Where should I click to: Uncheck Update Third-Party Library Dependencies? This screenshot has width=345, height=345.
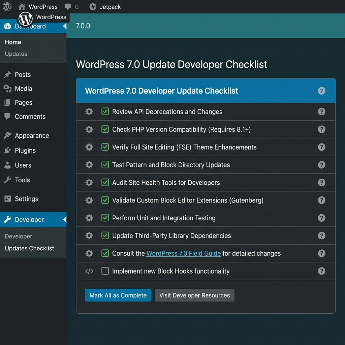(105, 236)
